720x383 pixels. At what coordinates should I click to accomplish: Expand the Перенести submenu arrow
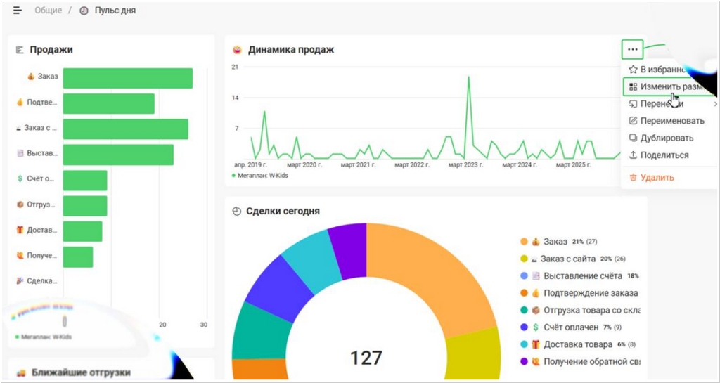[x=715, y=104]
